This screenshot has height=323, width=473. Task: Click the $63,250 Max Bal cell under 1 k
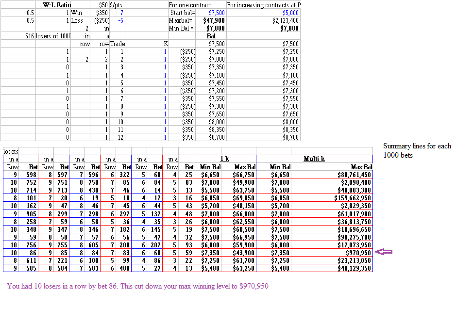239,269
